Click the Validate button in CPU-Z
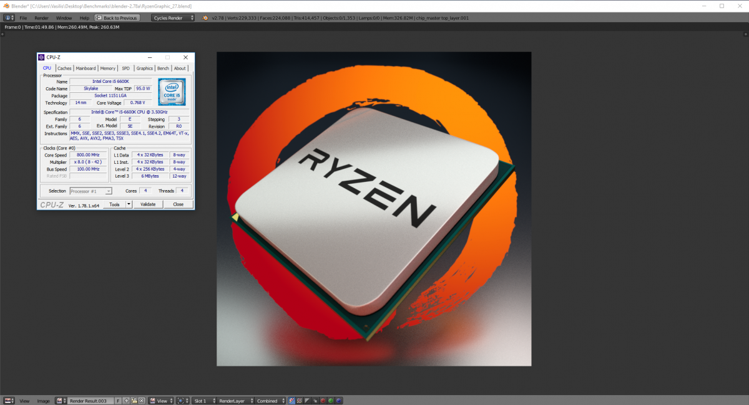Screen dimensions: 749x405 tap(148, 204)
